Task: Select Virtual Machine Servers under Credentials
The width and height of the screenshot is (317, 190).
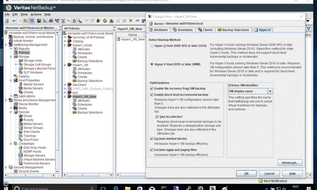Action: [39, 160]
